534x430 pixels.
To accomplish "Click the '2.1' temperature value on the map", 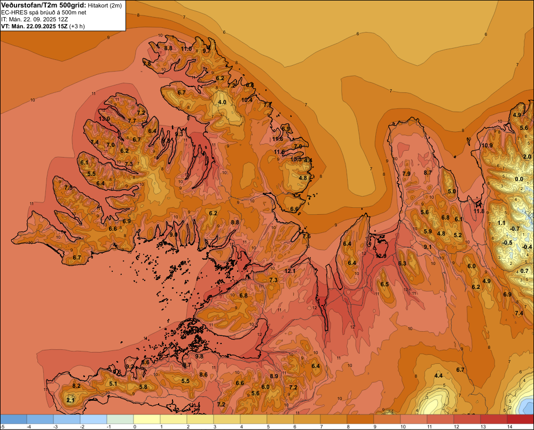I will point(70,401).
